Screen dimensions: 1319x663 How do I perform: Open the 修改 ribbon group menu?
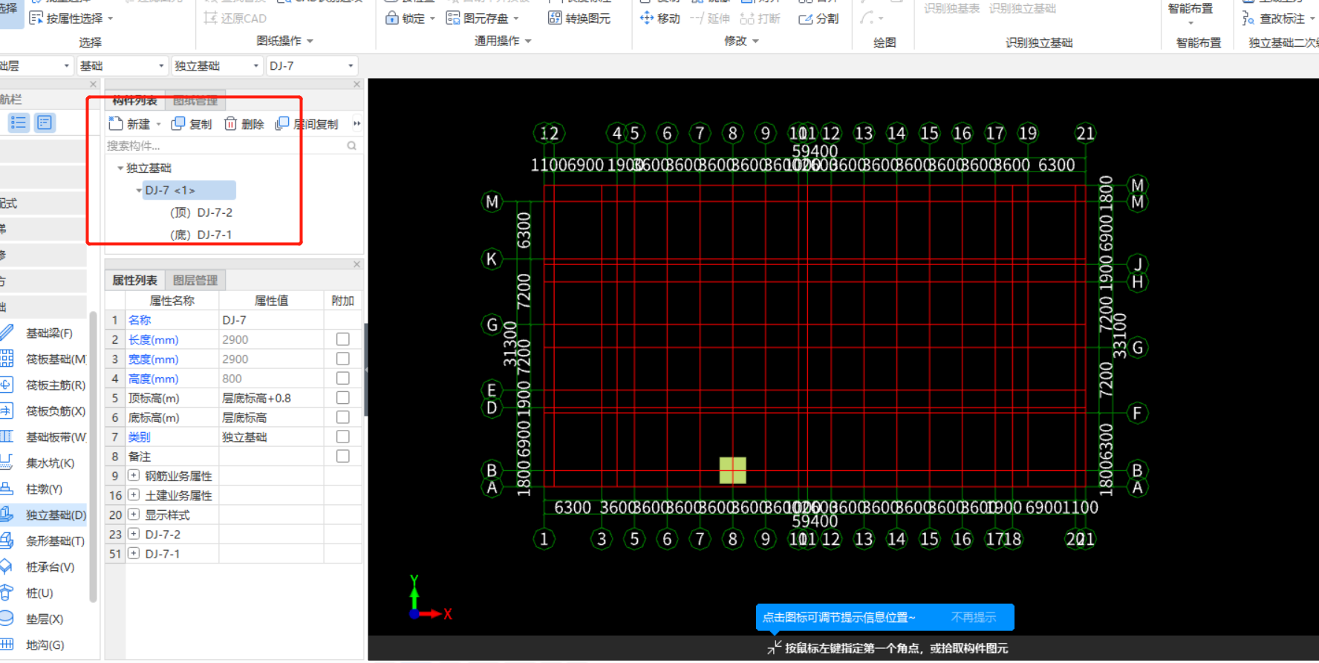point(741,41)
